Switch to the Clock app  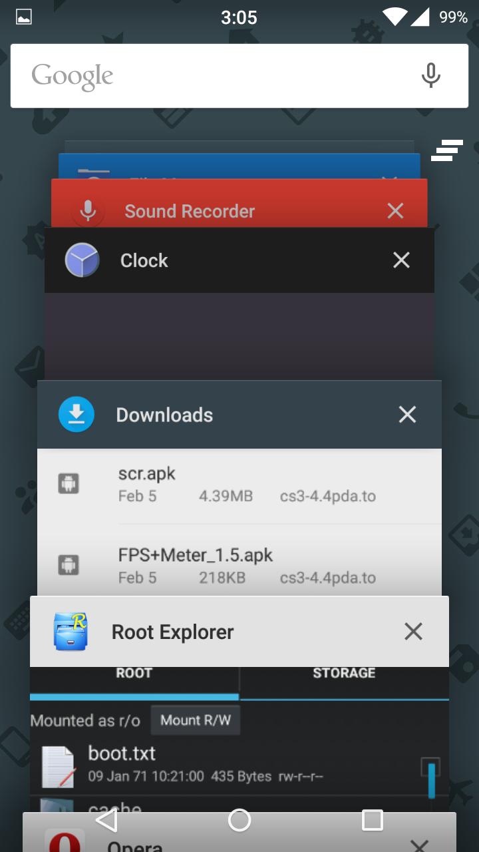[x=239, y=260]
